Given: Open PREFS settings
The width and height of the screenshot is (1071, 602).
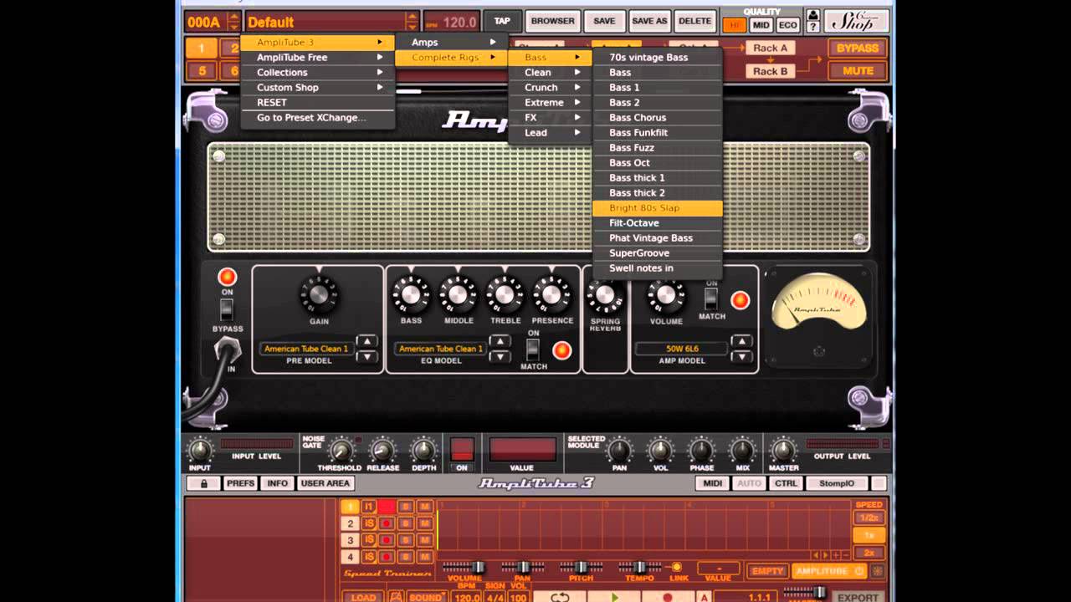Looking at the screenshot, I should [x=240, y=483].
